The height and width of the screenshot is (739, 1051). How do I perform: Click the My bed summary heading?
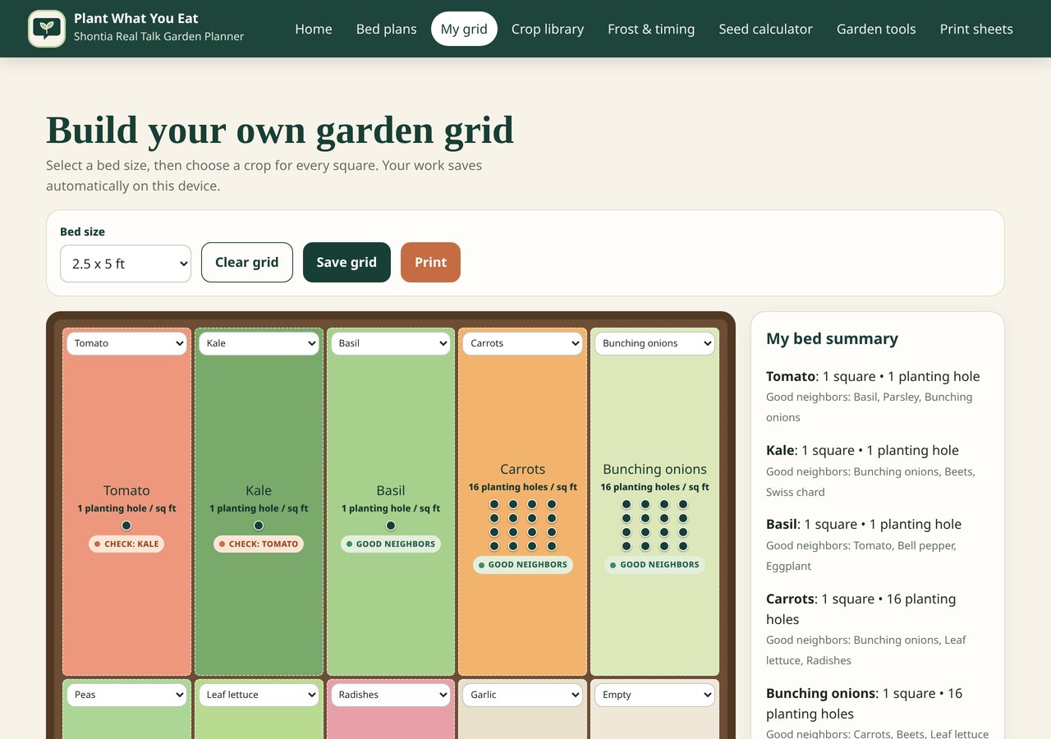pos(832,338)
